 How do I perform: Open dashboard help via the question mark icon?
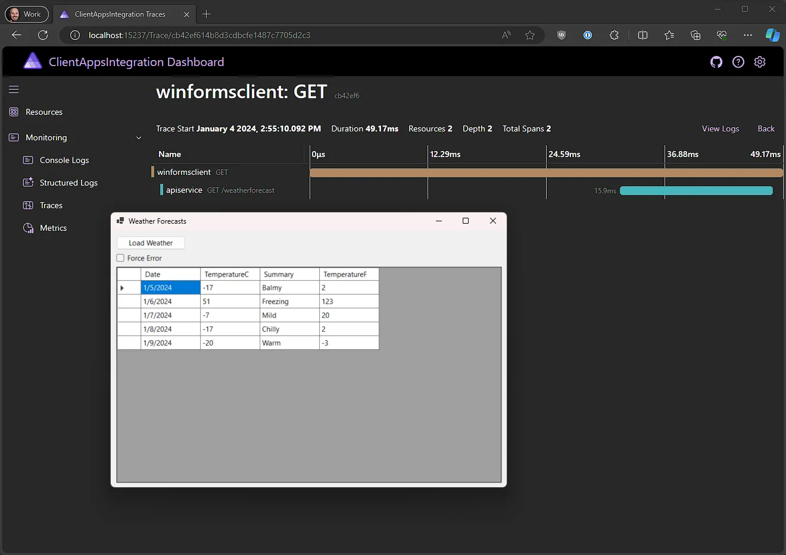click(x=738, y=62)
